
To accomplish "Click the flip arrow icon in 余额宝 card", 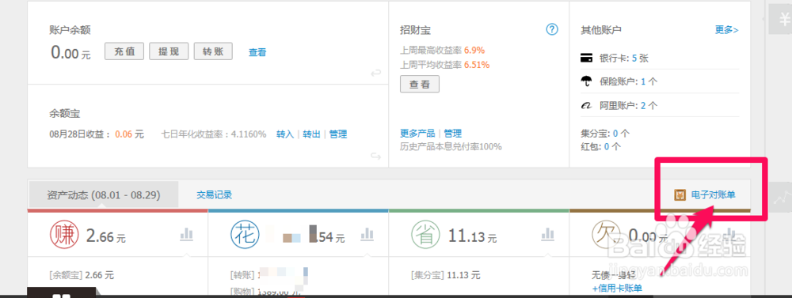I will pos(375,157).
